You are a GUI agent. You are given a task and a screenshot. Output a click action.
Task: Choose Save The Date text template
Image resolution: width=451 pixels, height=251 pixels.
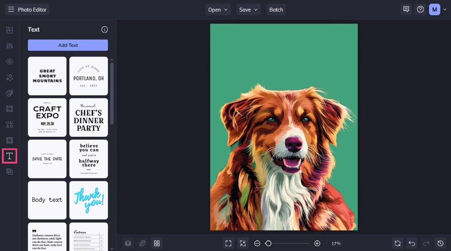click(47, 159)
